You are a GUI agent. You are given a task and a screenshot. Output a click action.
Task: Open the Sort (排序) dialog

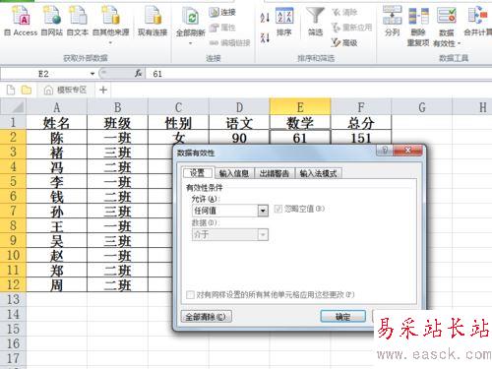tap(284, 22)
